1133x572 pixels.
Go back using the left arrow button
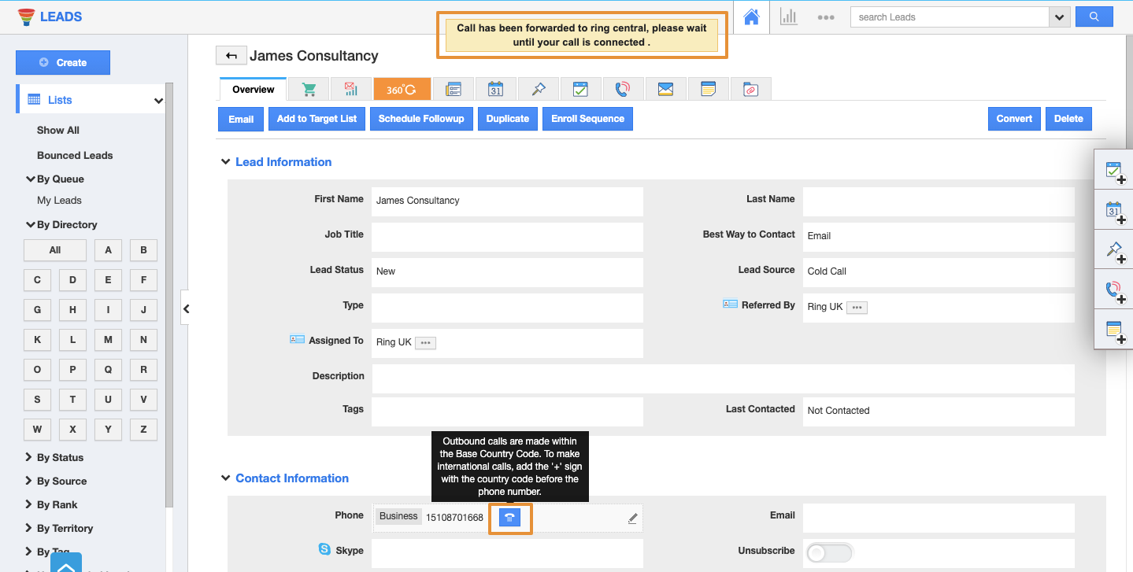pos(231,55)
